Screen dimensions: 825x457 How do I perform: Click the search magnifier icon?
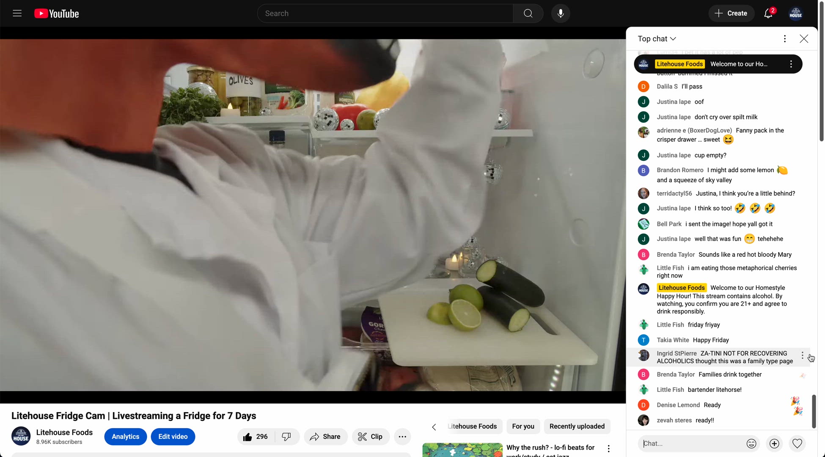pos(528,13)
